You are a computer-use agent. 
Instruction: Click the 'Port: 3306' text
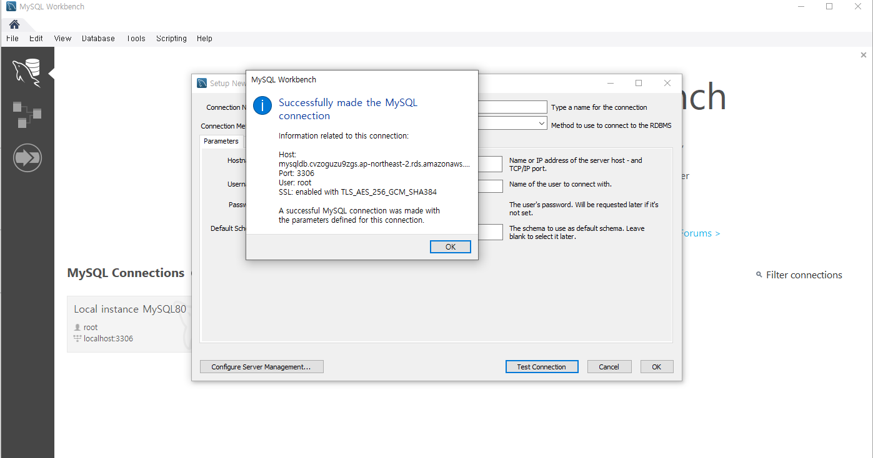[296, 173]
